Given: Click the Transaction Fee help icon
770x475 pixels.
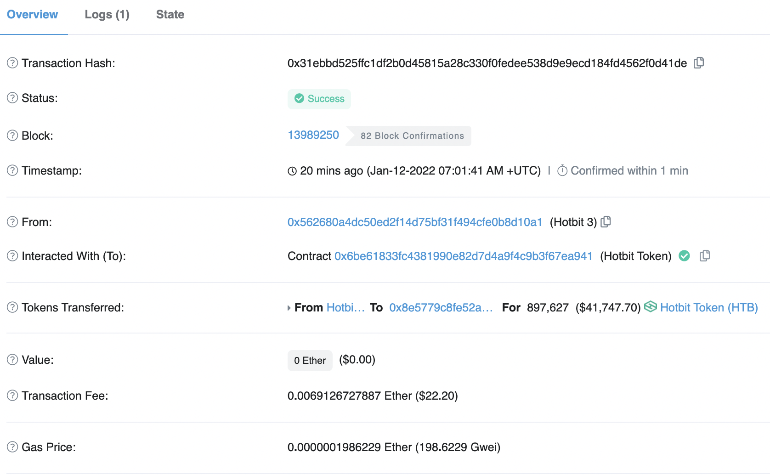Looking at the screenshot, I should pyautogui.click(x=12, y=396).
